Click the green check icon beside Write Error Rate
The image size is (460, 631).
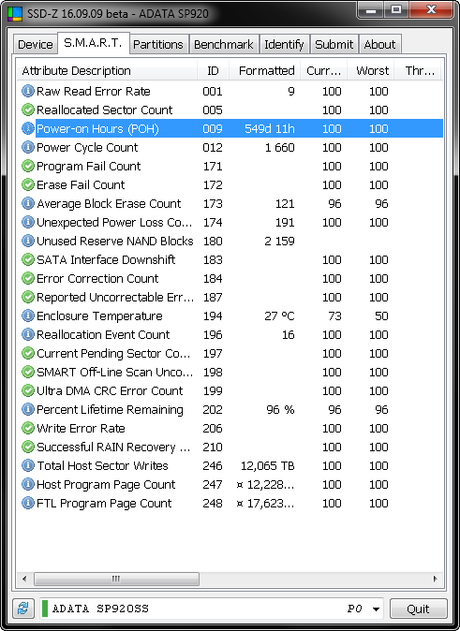pyautogui.click(x=28, y=428)
